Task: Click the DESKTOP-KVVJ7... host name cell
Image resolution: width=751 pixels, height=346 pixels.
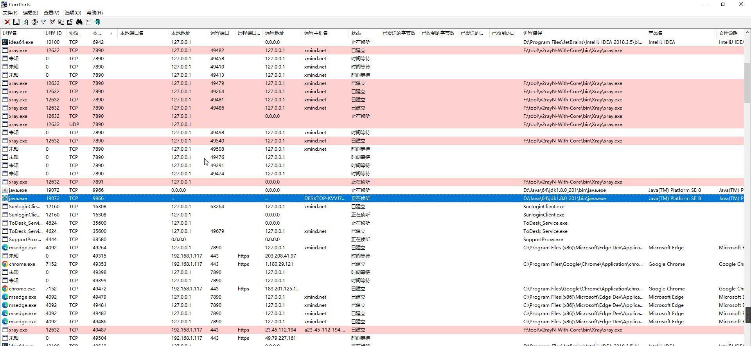Action: pos(325,198)
